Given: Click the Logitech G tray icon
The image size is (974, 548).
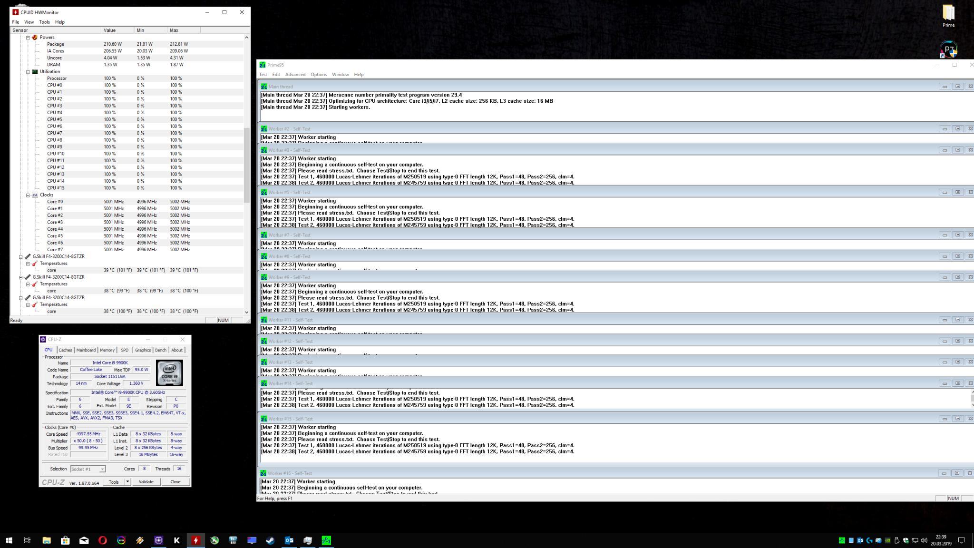Looking at the screenshot, I should tap(869, 540).
